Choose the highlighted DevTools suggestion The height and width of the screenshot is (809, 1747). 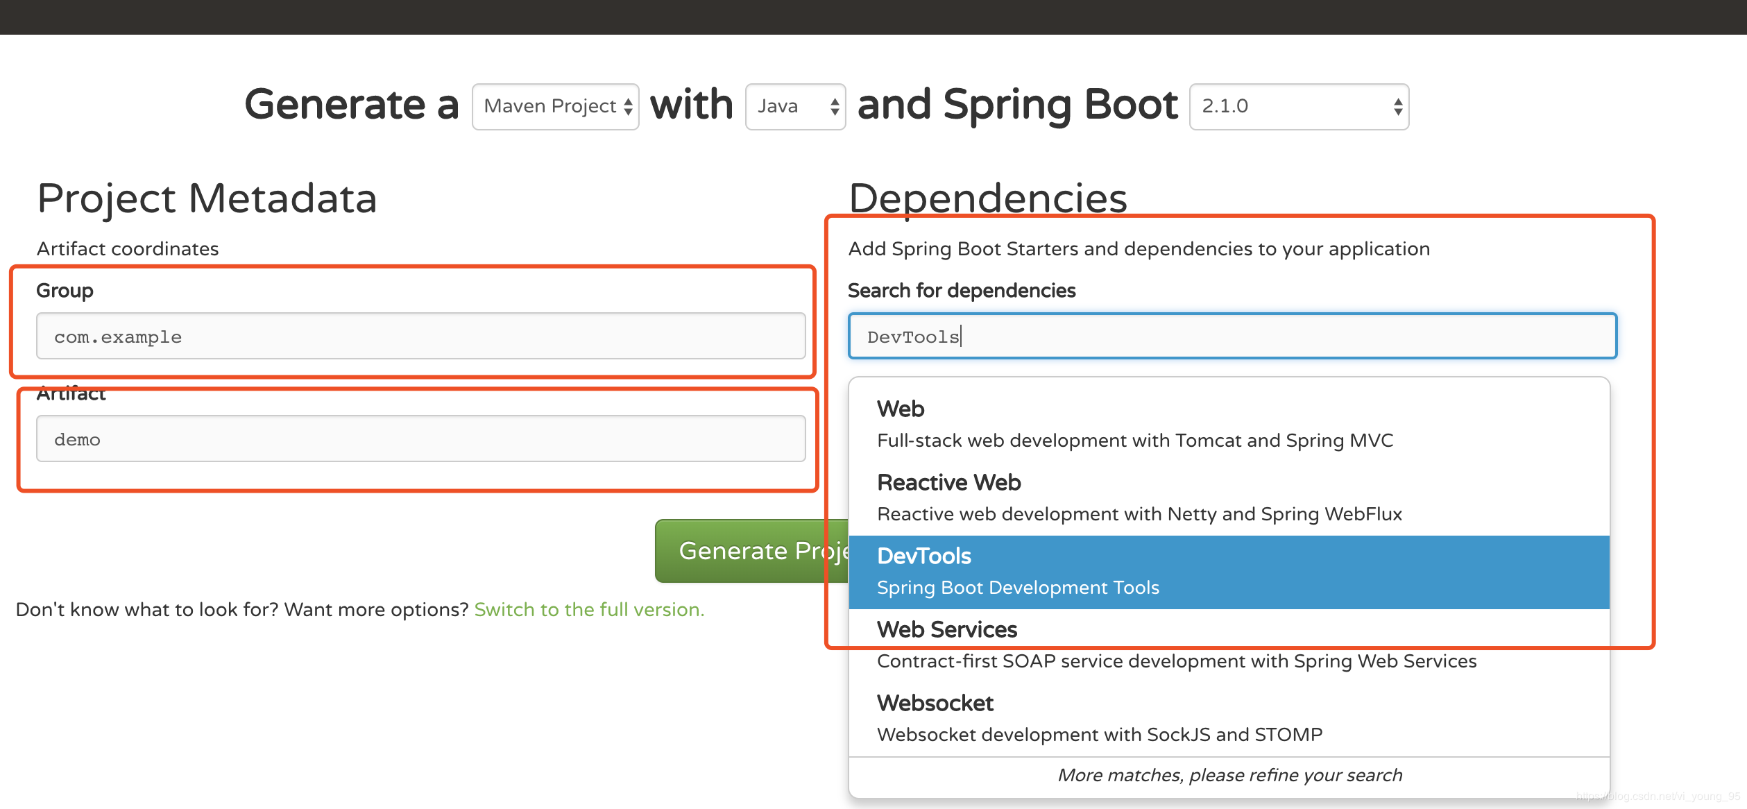coord(924,556)
